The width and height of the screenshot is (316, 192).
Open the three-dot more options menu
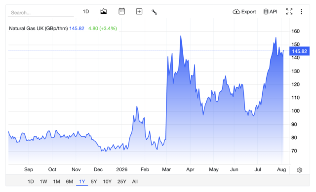(x=301, y=12)
